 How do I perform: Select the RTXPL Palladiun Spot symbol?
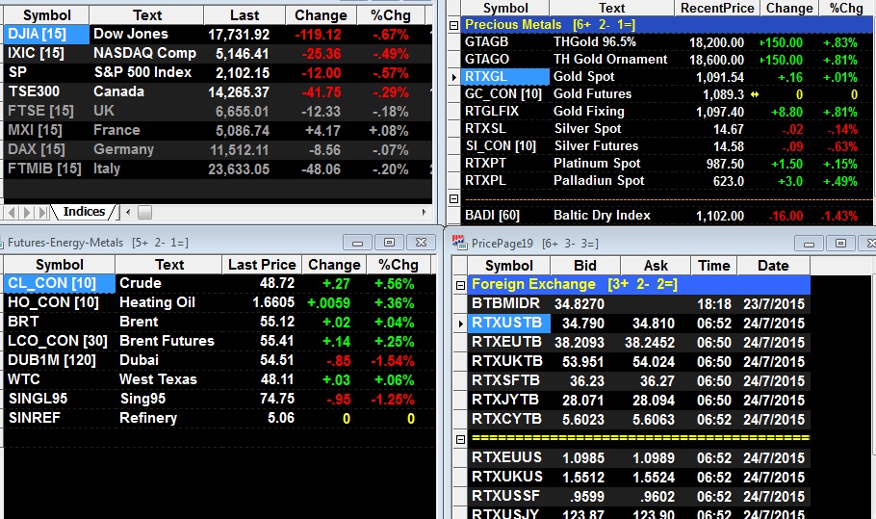tap(505, 180)
